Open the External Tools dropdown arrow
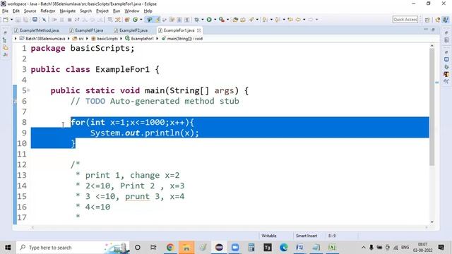Screen dimensions: 452x254 227,20
